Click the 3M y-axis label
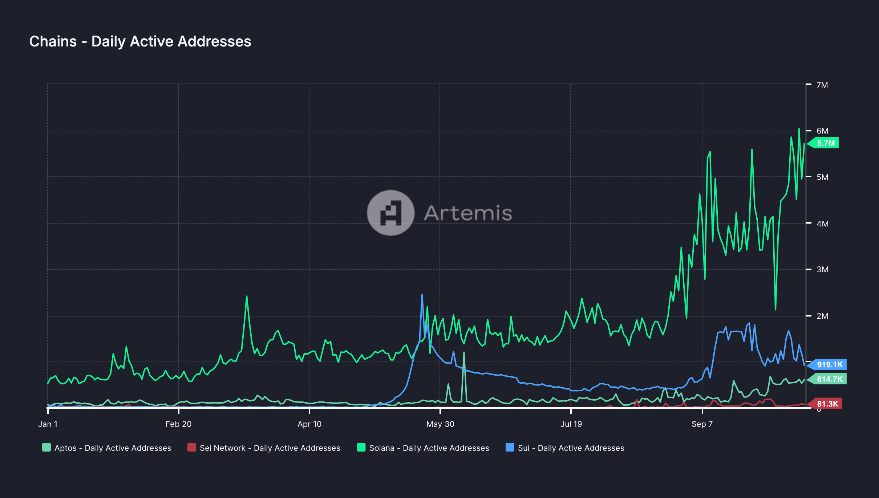This screenshot has width=879, height=498. point(822,269)
